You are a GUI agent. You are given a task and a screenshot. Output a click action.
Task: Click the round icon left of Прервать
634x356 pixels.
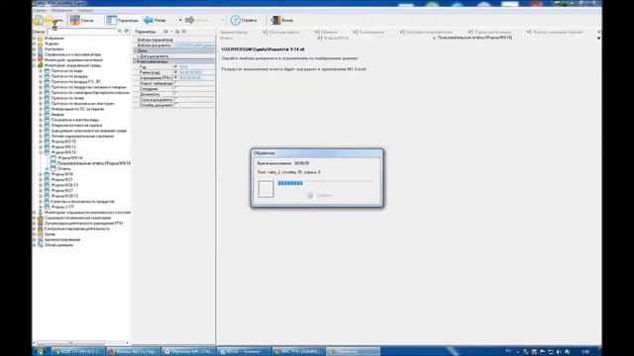tap(310, 196)
